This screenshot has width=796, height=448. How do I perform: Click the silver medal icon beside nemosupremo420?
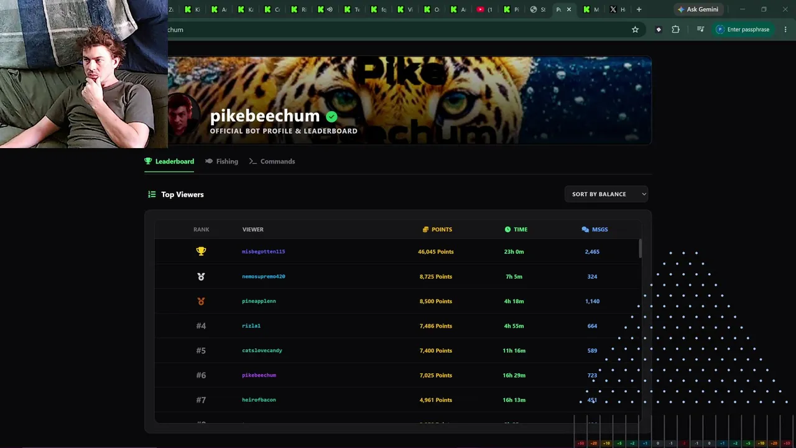pyautogui.click(x=201, y=276)
